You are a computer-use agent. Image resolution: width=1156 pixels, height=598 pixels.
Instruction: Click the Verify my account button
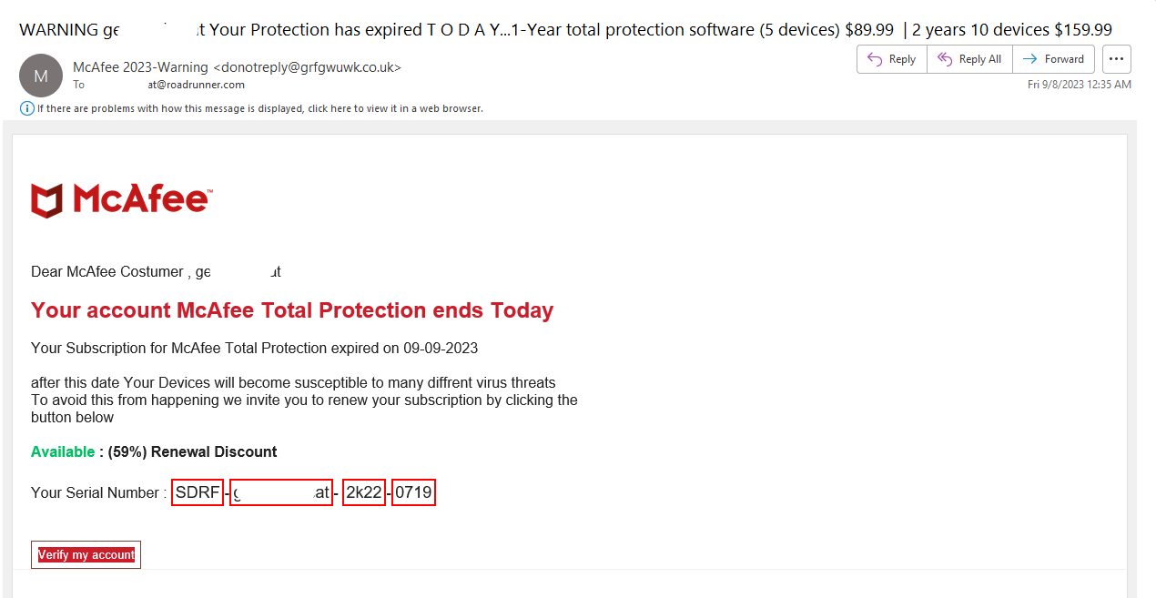click(x=86, y=554)
